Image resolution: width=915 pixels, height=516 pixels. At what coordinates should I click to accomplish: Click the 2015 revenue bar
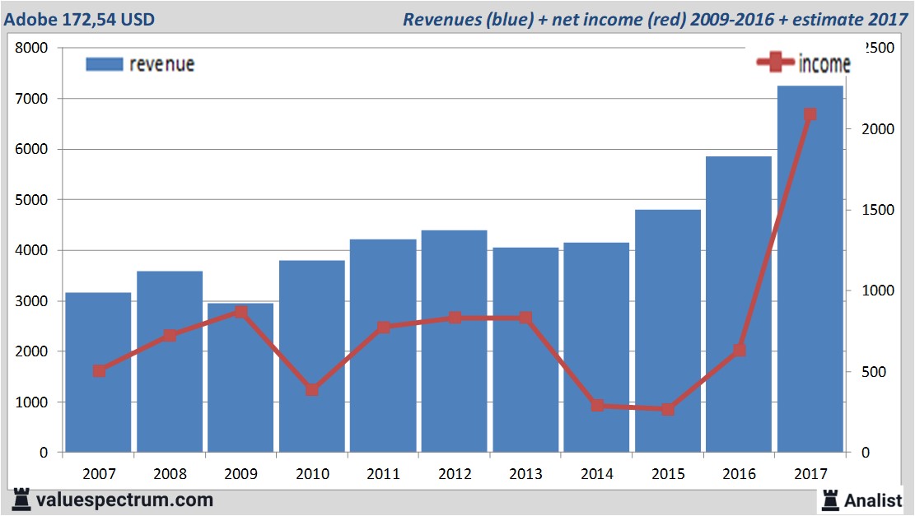click(x=668, y=331)
